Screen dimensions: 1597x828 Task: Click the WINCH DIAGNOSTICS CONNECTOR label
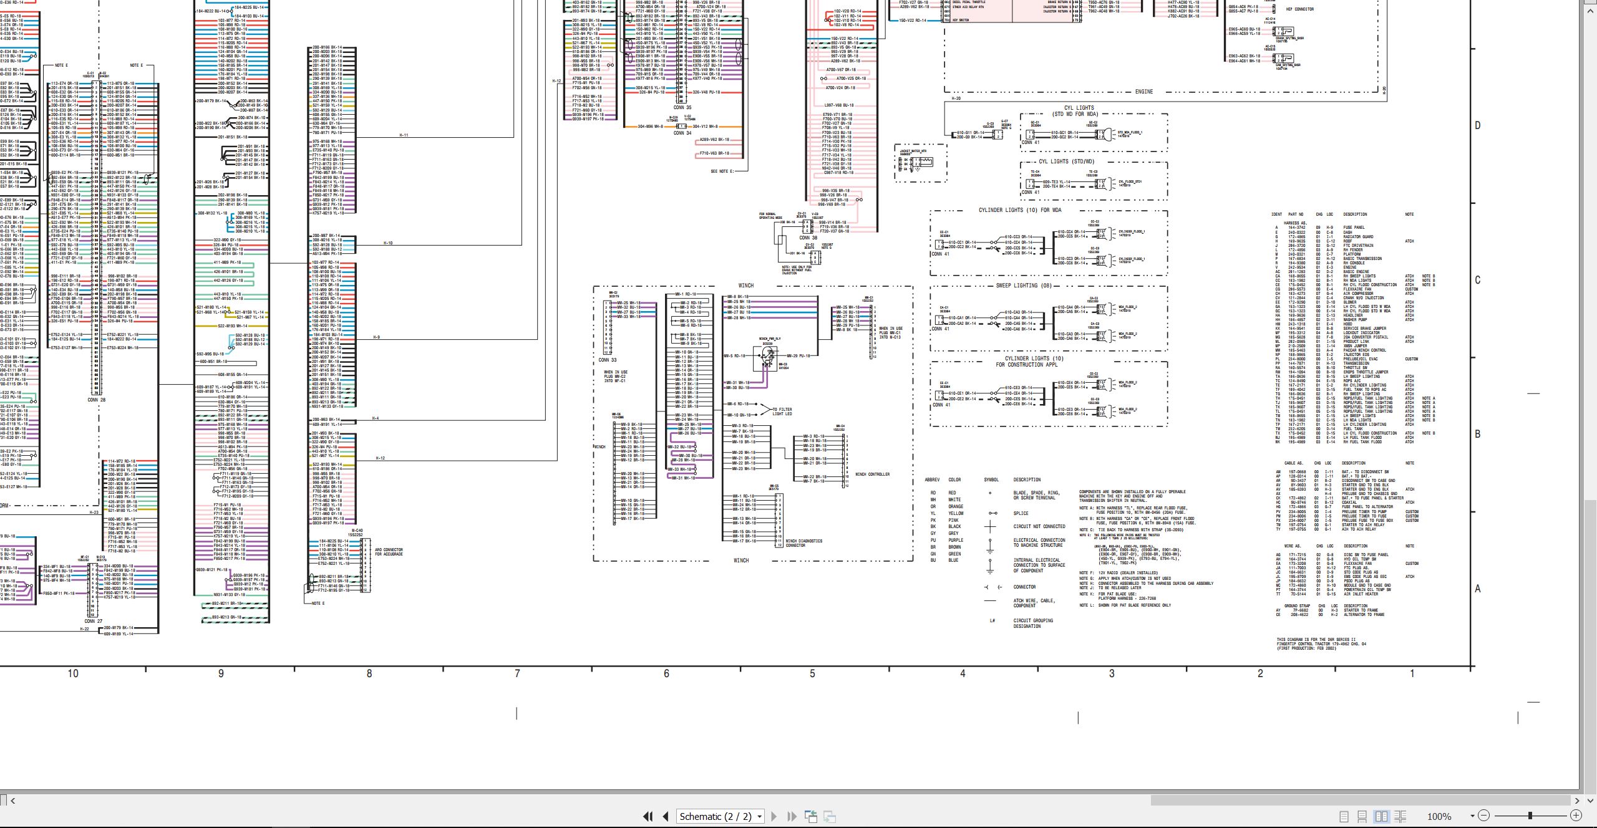[803, 543]
